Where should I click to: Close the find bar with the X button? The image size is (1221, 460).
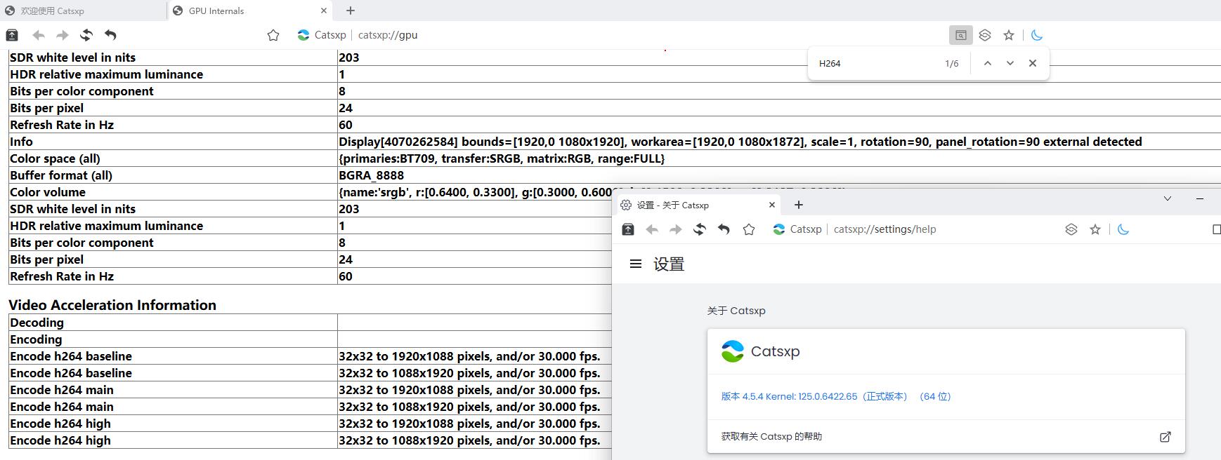click(x=1032, y=63)
